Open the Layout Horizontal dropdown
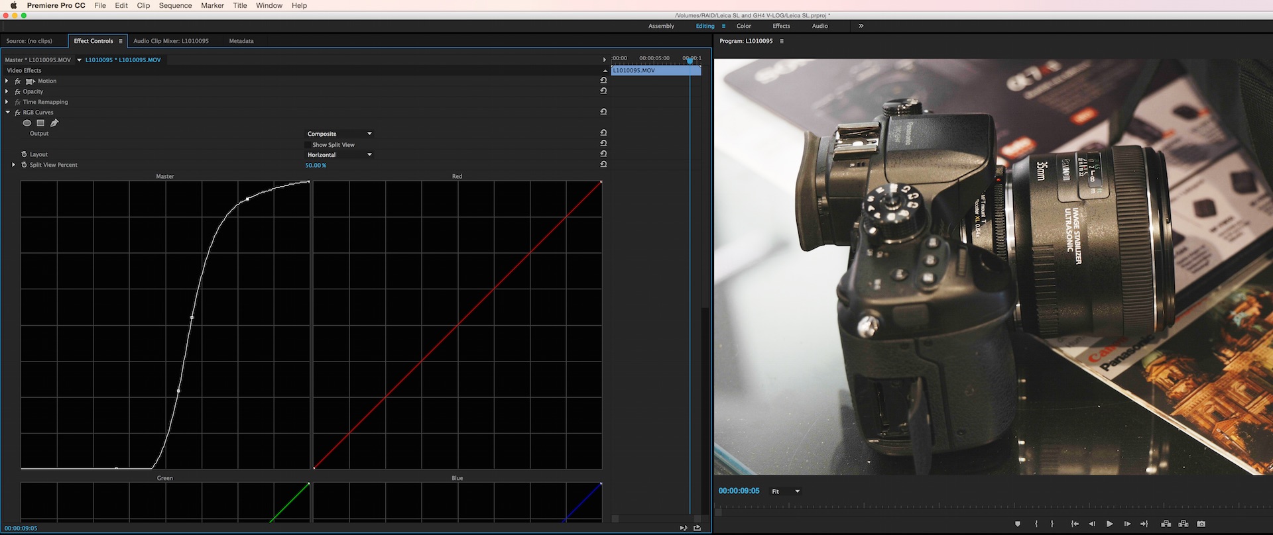 click(x=339, y=155)
